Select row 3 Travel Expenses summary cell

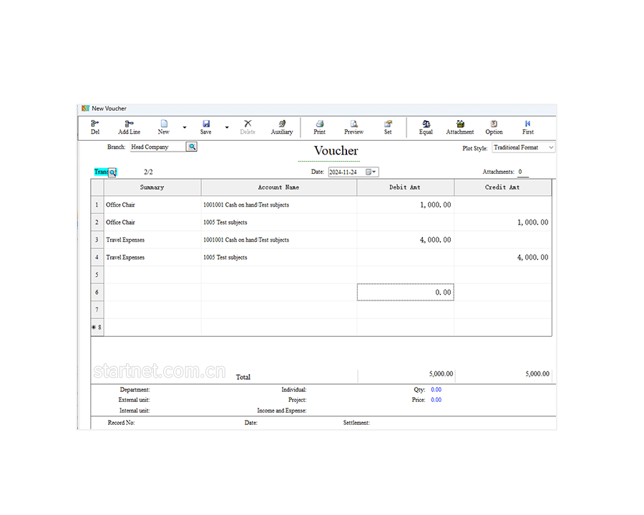click(x=152, y=240)
